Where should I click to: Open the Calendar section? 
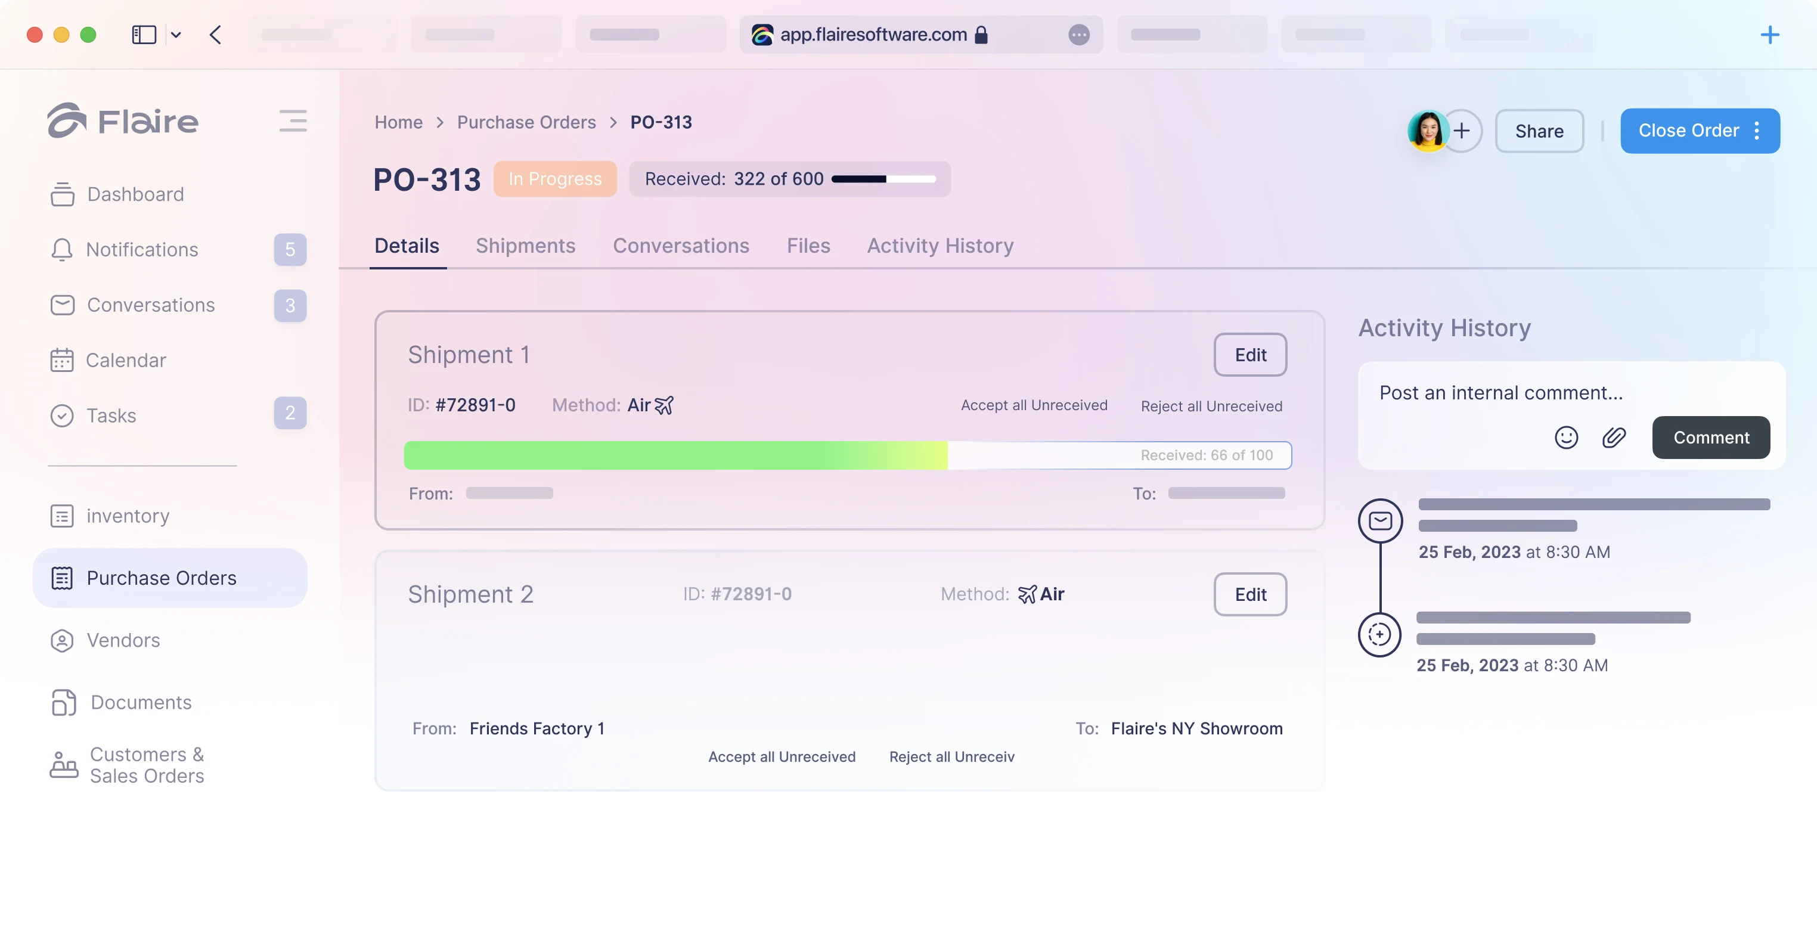pos(126,360)
